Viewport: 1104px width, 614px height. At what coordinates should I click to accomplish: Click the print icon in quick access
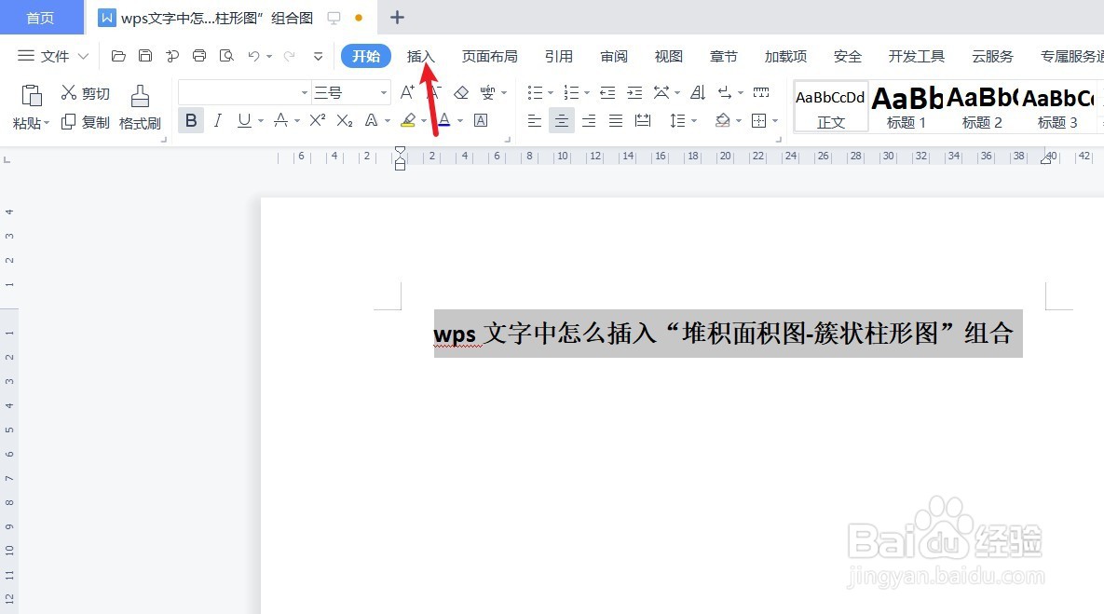pyautogui.click(x=199, y=56)
